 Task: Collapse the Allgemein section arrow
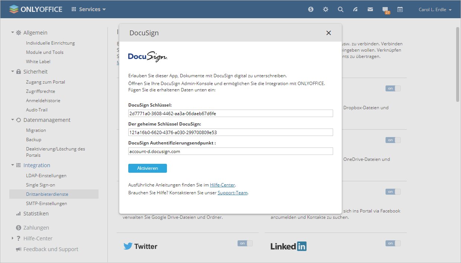coord(12,33)
